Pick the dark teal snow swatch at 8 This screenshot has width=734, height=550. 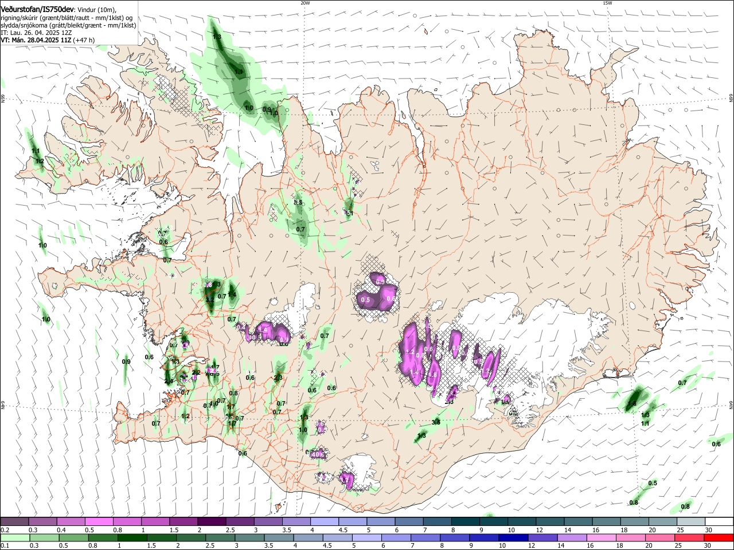click(x=464, y=521)
